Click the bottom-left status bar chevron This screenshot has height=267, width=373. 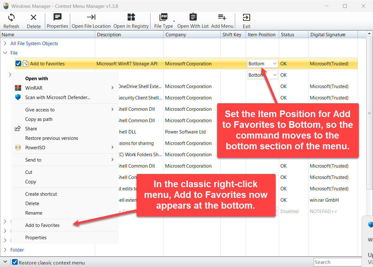(5, 262)
